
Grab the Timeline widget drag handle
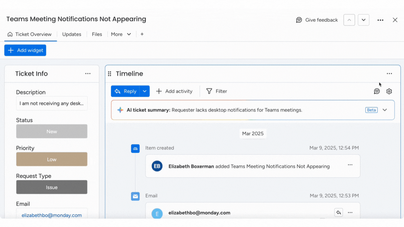point(109,74)
